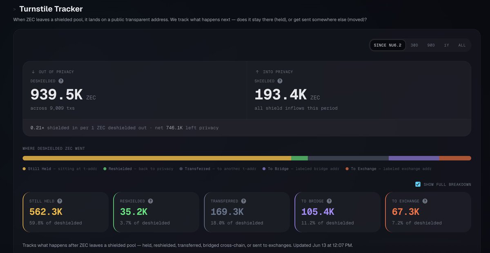Click the 'across 9,009 txs' text

click(x=52, y=108)
